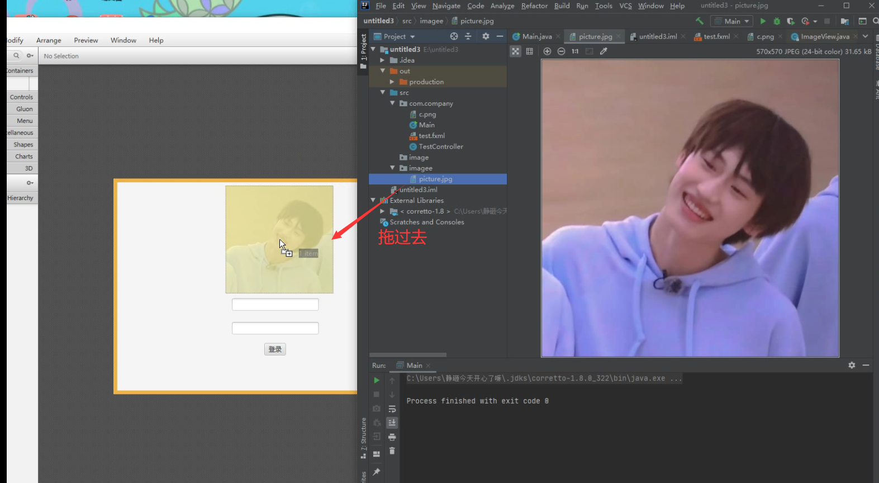Screen dimensions: 879x483
Task: Click the debug bug icon in toolbar
Action: coord(777,21)
